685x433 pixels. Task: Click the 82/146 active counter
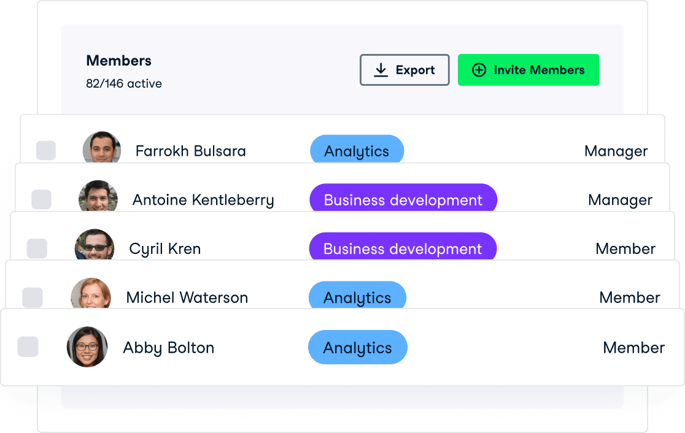point(123,83)
